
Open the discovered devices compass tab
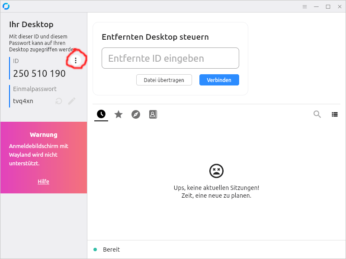(x=136, y=114)
